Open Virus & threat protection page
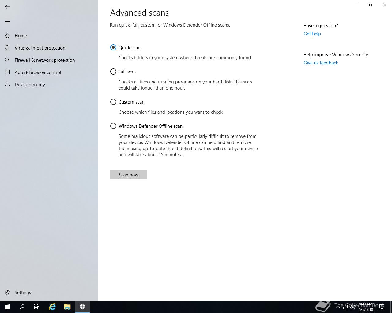This screenshot has height=313, width=392. pos(49,48)
